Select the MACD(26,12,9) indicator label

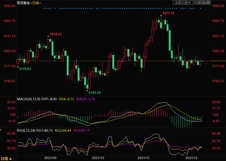[28, 99]
